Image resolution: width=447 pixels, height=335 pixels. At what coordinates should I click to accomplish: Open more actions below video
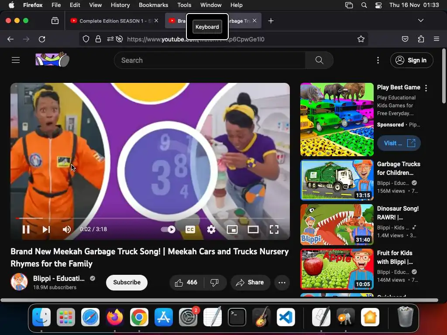[x=282, y=282]
